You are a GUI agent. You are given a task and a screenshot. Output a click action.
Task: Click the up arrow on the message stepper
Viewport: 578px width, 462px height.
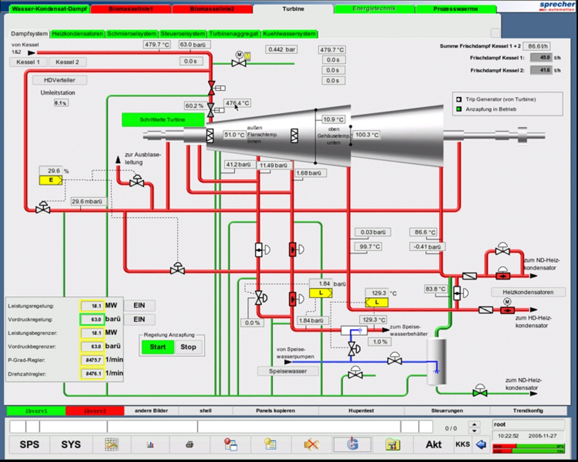click(x=474, y=424)
